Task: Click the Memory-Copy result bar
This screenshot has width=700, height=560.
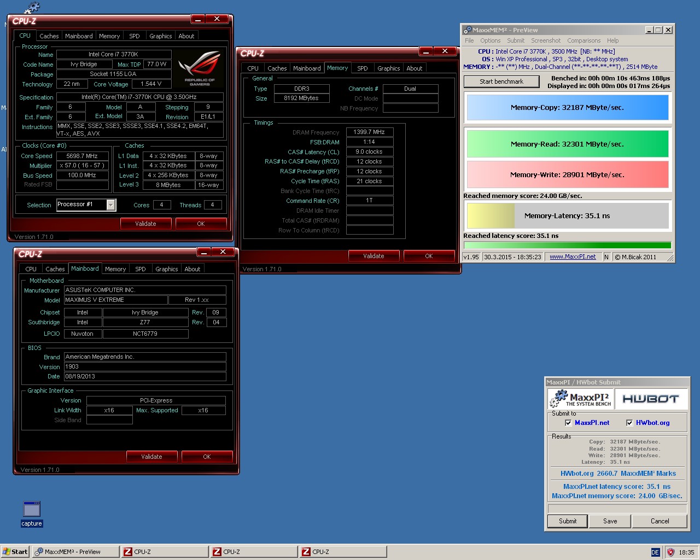Action: (x=567, y=108)
